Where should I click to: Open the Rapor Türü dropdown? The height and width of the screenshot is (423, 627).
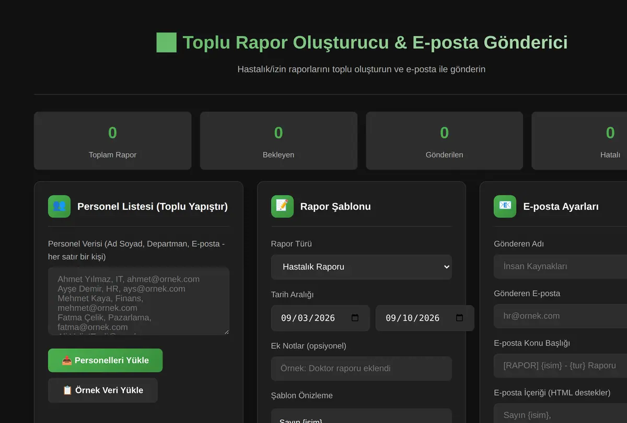pos(362,267)
